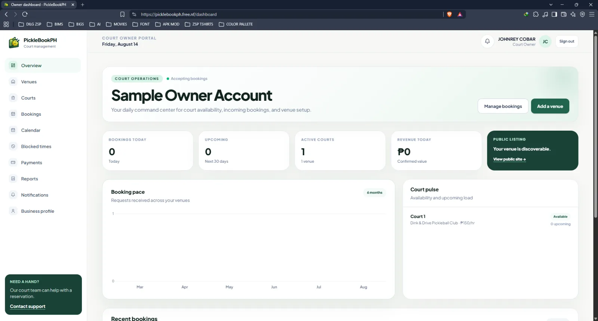The image size is (598, 321).
Task: Open the browser extensions puzzle icon
Action: pyautogui.click(x=536, y=14)
